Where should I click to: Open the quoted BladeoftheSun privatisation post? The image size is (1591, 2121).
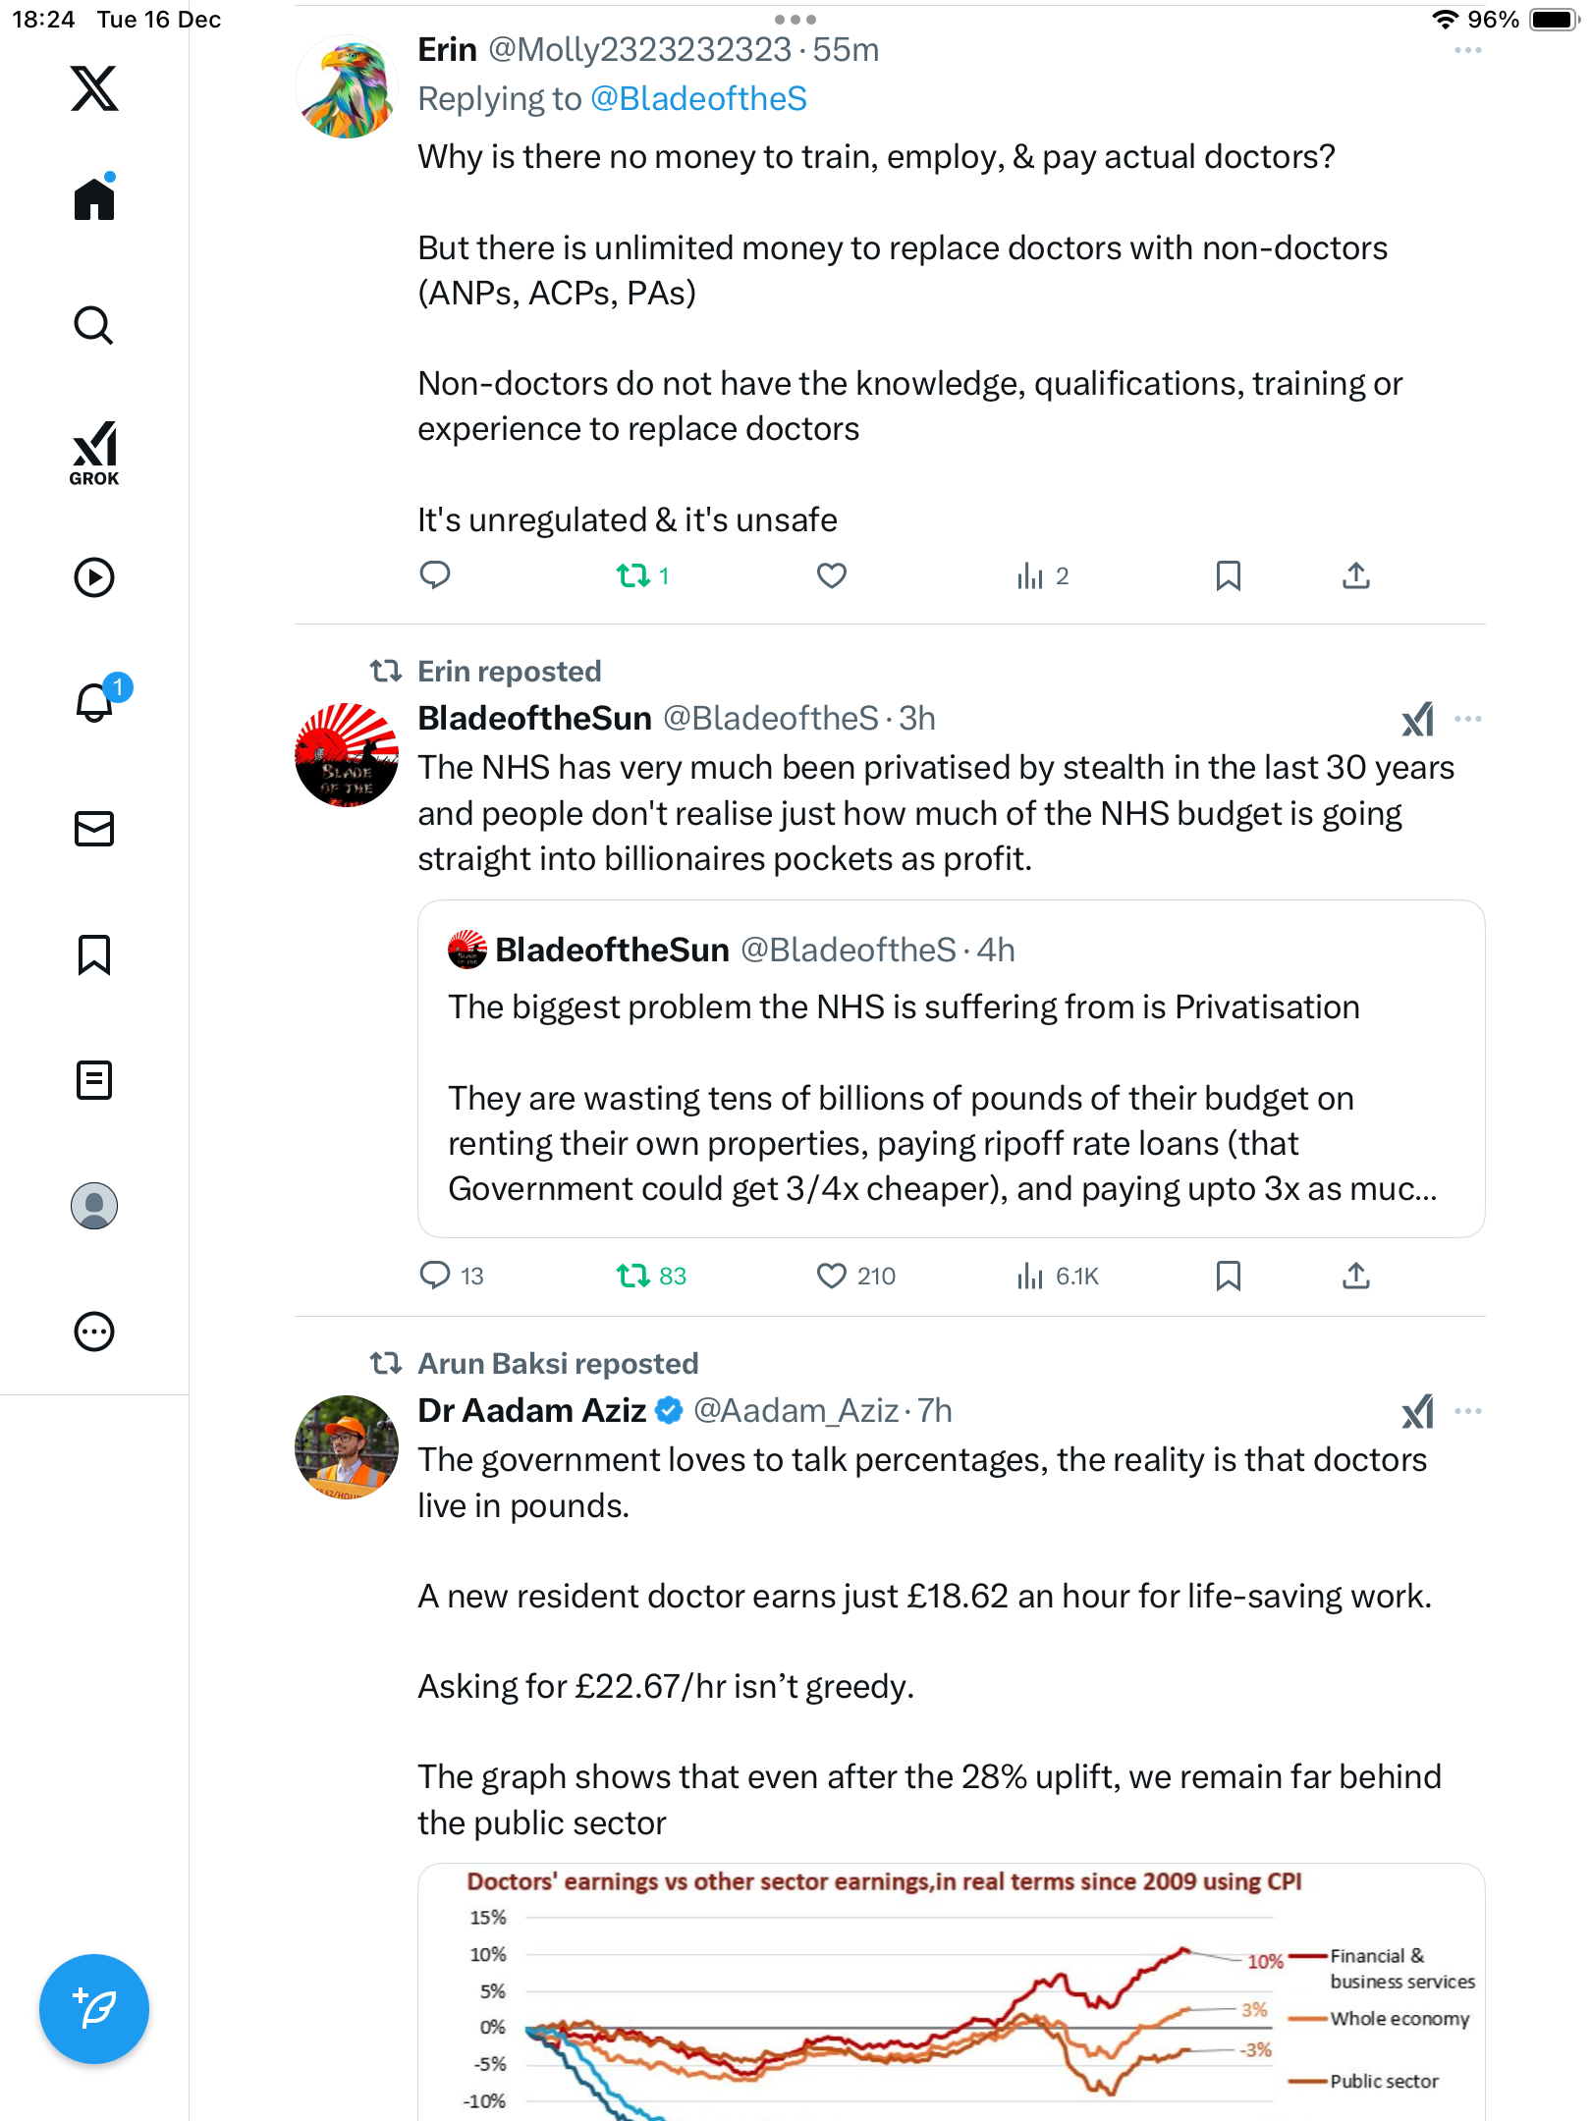click(x=951, y=1068)
